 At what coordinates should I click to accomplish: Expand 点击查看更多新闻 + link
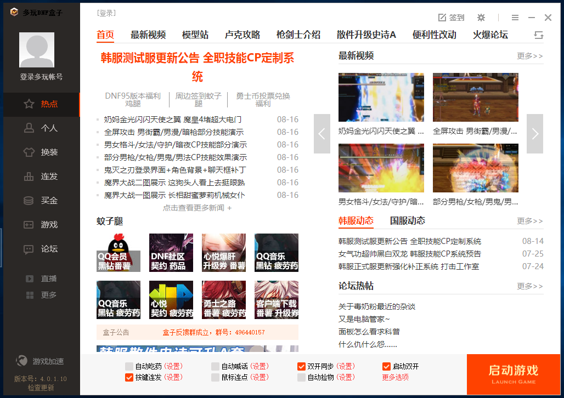coord(197,208)
